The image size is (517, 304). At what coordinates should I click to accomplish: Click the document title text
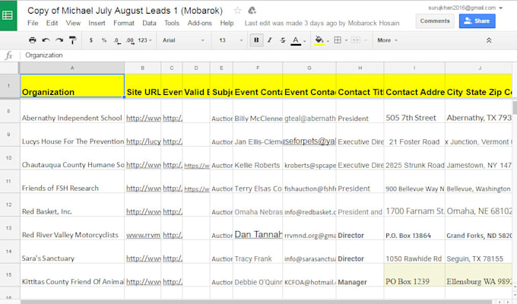coord(125,11)
